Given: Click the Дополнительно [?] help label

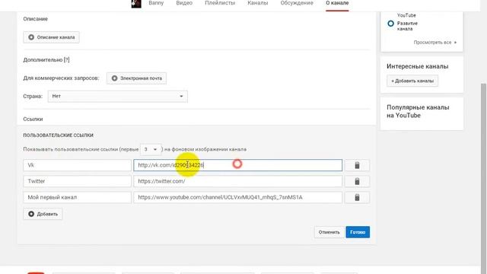Looking at the screenshot, I should click(x=46, y=60).
